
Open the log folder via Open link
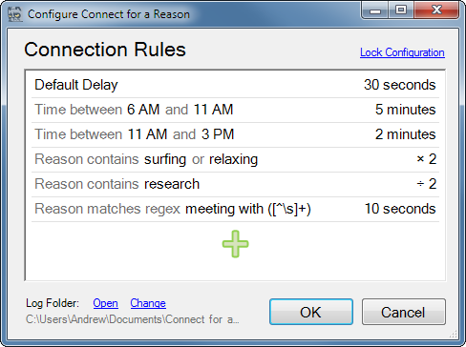105,303
